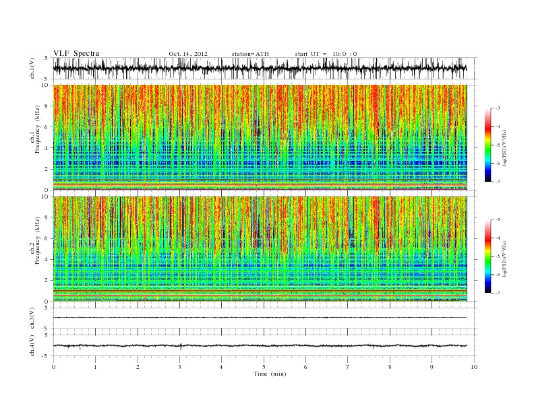The height and width of the screenshot is (412, 534).
Task: Click time axis tick label "7"
Action: [x=348, y=367]
